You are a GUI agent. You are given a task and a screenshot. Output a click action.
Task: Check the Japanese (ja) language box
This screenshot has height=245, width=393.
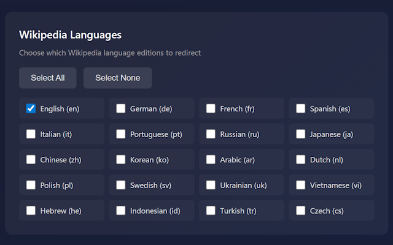(x=301, y=134)
